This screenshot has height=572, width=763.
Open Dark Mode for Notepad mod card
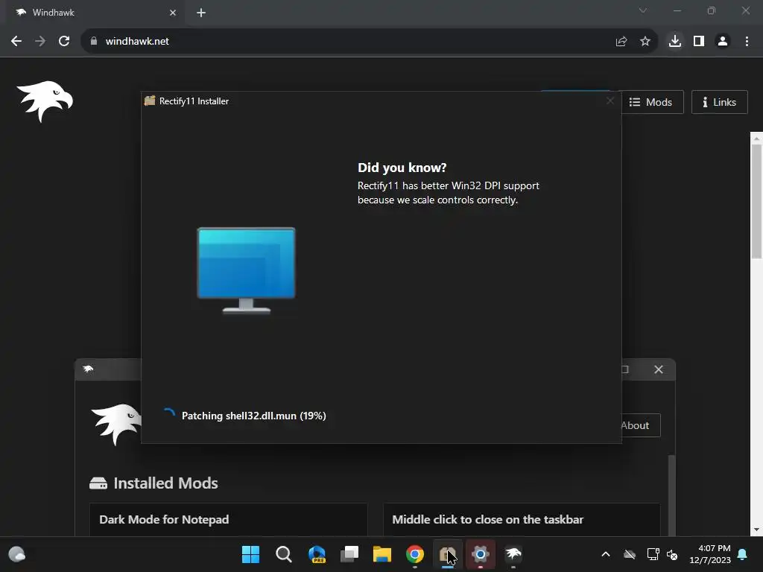228,520
